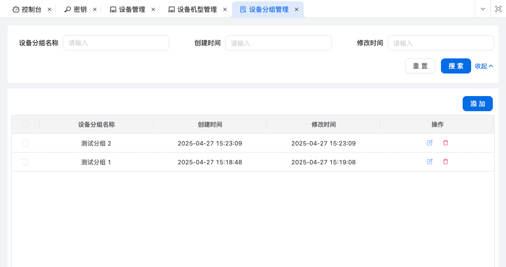The width and height of the screenshot is (506, 267).
Task: Close the 密钥 tab
Action: (x=95, y=9)
